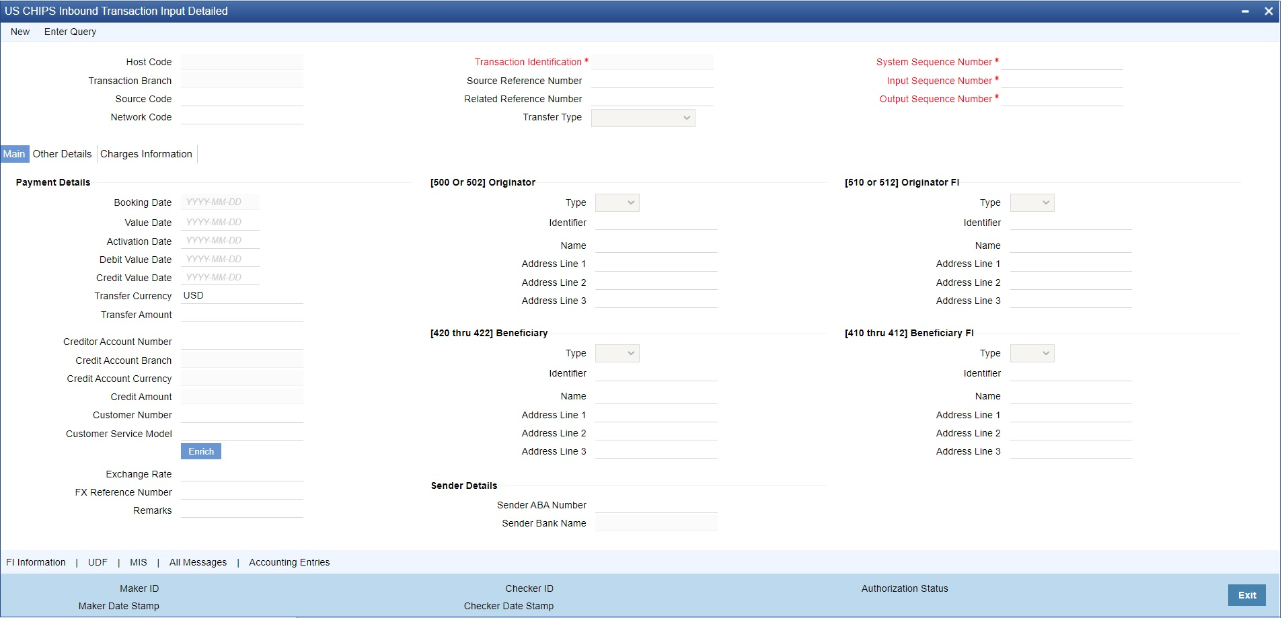Click the Value Date field
1282x620 pixels.
[x=220, y=222]
